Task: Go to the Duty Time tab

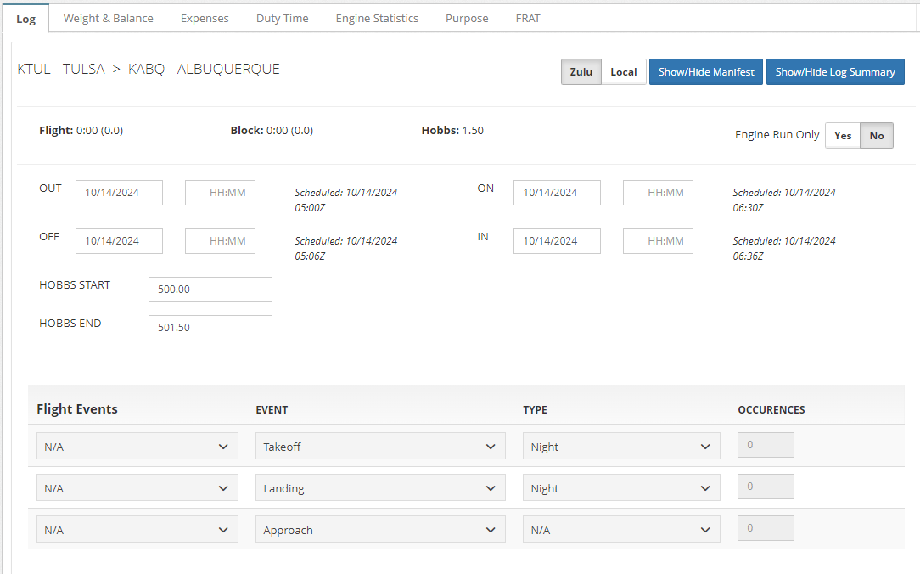Action: coord(283,18)
